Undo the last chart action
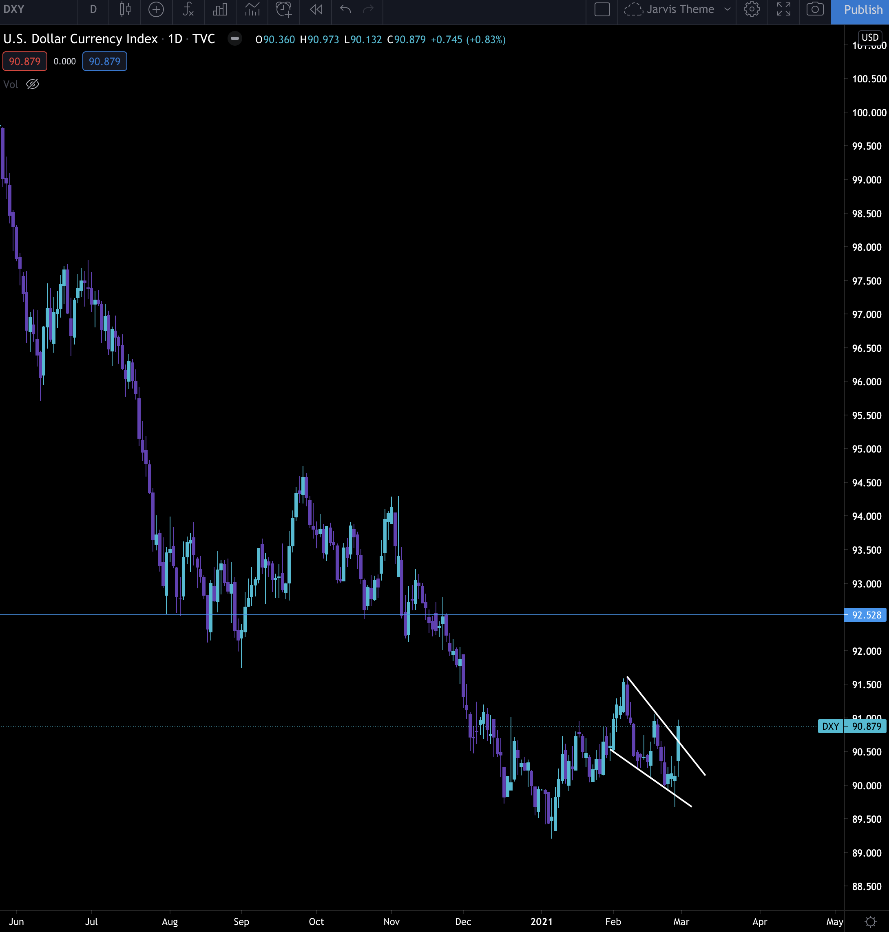 tap(345, 9)
